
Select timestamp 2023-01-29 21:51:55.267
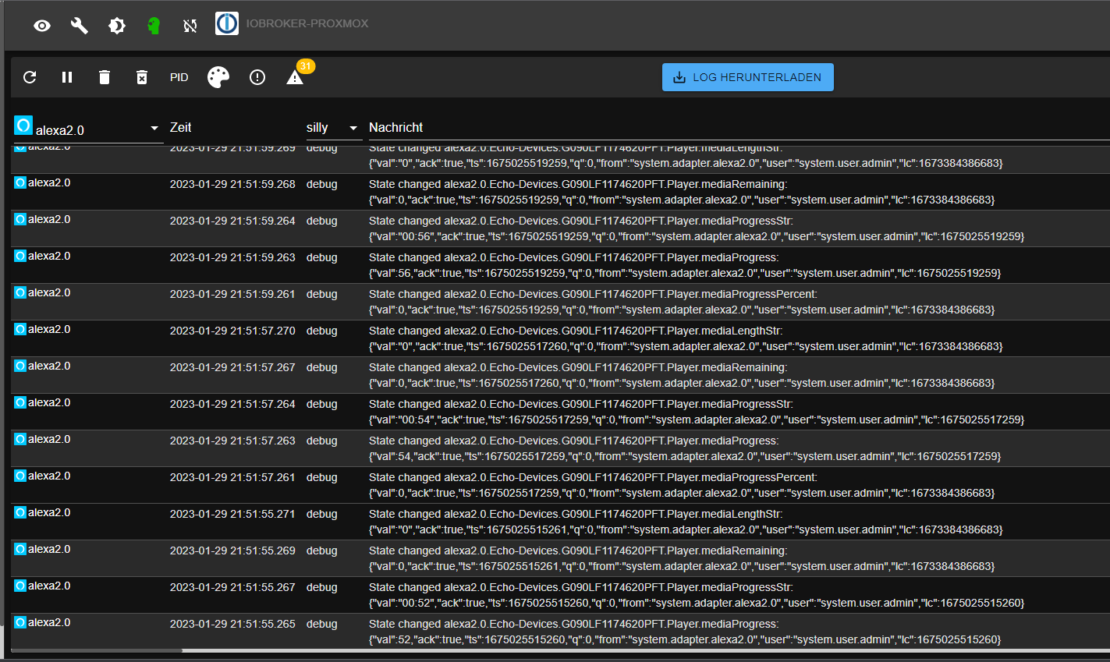pyautogui.click(x=232, y=587)
